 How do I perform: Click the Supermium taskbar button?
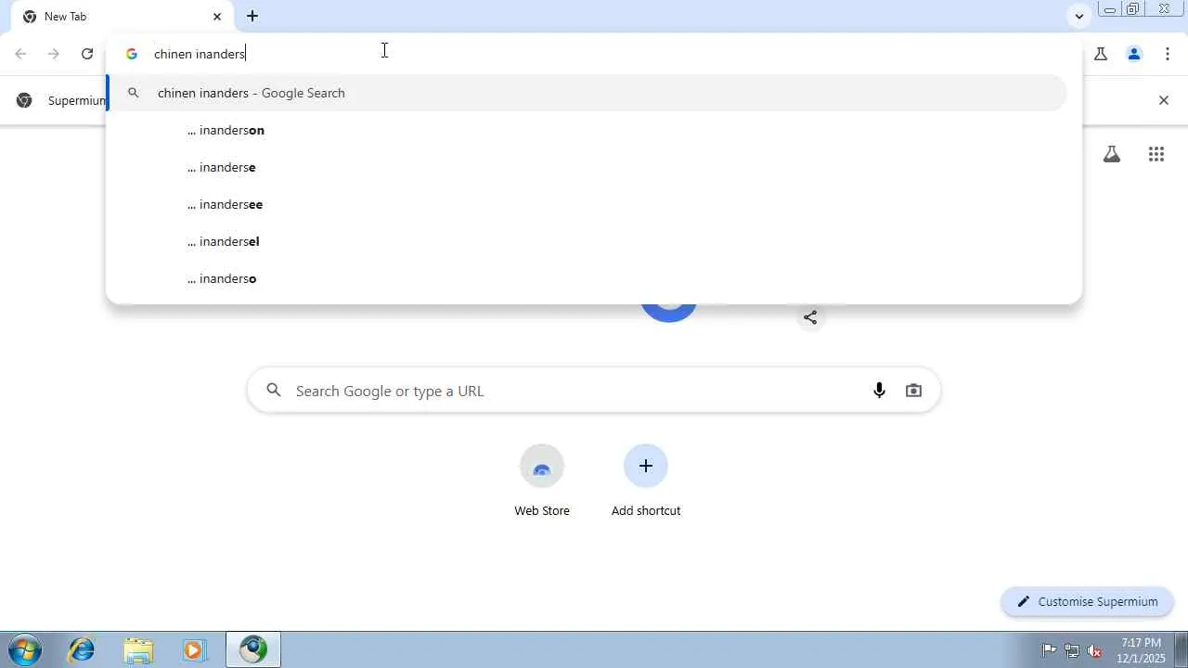(253, 649)
